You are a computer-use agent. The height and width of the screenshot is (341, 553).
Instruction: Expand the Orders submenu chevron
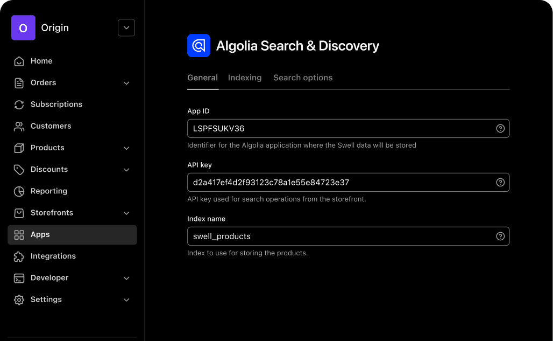[x=126, y=83]
